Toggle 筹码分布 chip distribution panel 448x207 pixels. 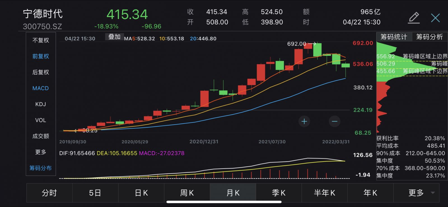click(41, 168)
